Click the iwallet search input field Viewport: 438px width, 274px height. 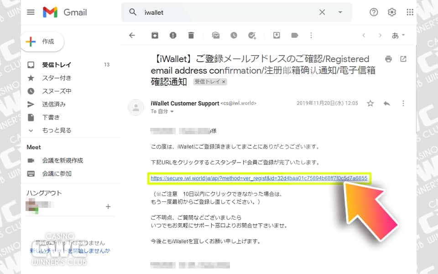tap(229, 12)
